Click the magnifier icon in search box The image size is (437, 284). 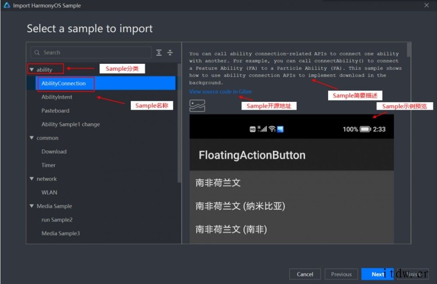click(x=37, y=52)
